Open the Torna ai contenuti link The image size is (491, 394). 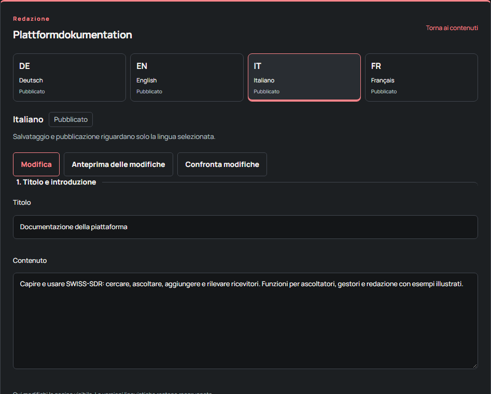(x=452, y=28)
